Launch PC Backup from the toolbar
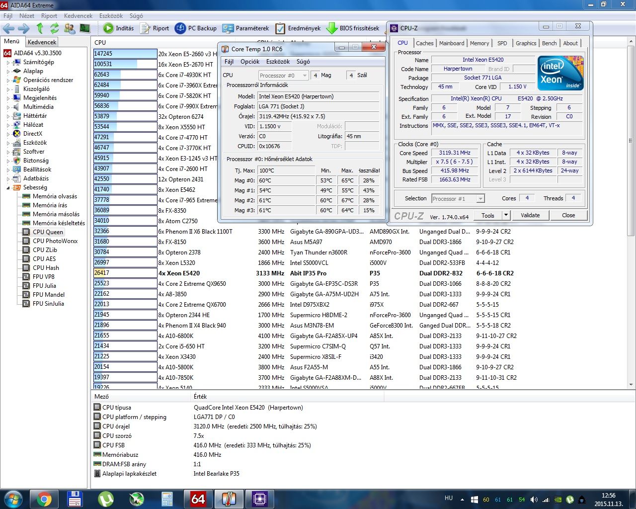This screenshot has height=509, width=636. (196, 28)
